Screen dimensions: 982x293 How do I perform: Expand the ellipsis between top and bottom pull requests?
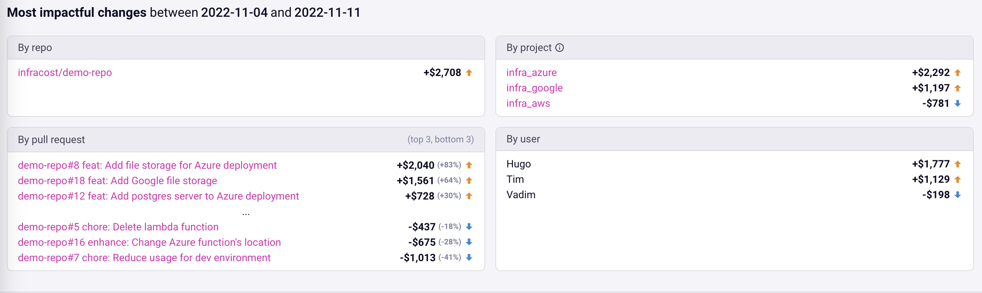[x=246, y=214]
